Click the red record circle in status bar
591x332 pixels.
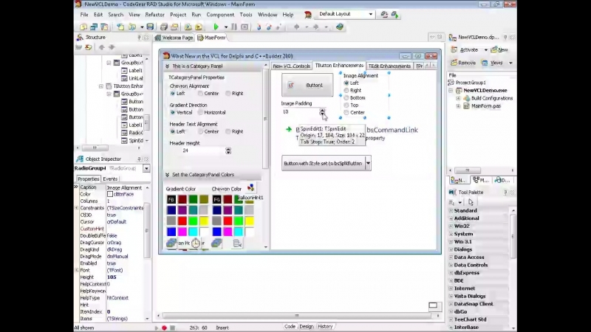(164, 328)
